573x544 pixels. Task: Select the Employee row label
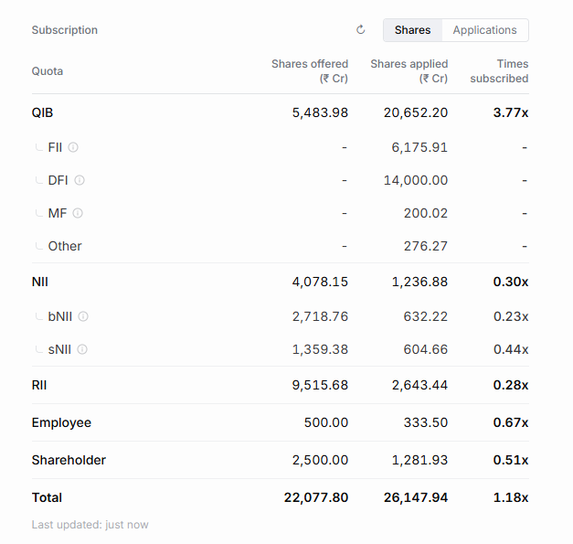click(x=61, y=422)
